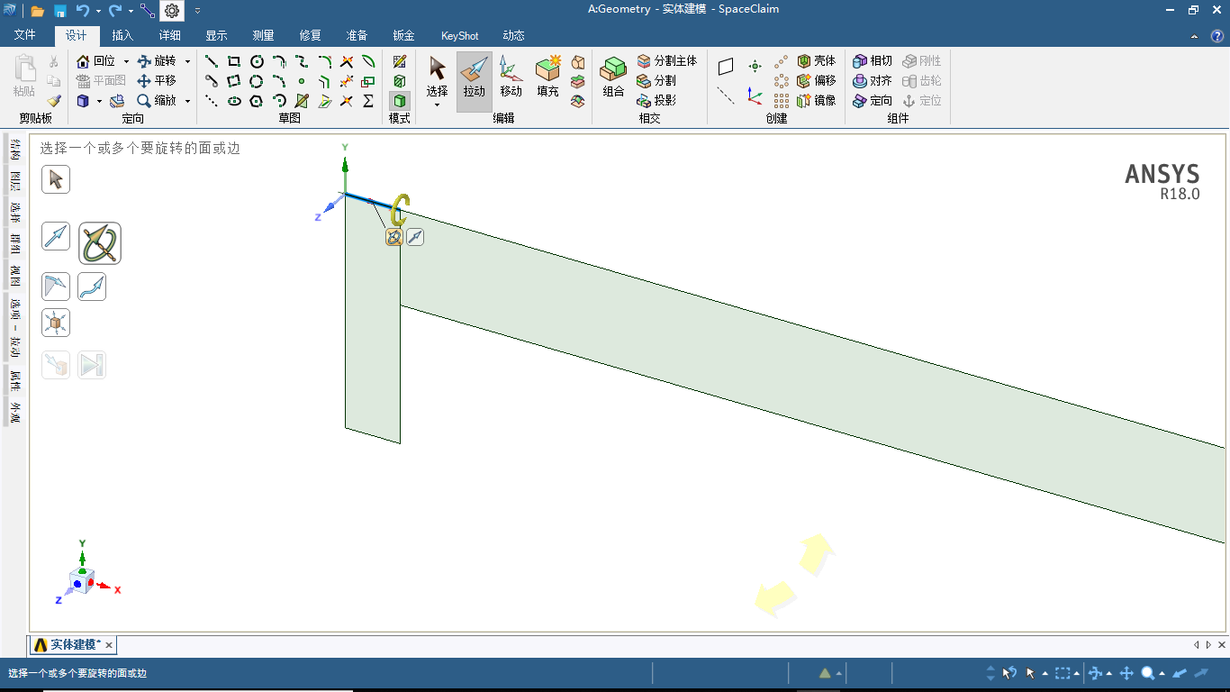The width and height of the screenshot is (1230, 692).
Task: Open the 图层 side panel tab
Action: (15, 180)
